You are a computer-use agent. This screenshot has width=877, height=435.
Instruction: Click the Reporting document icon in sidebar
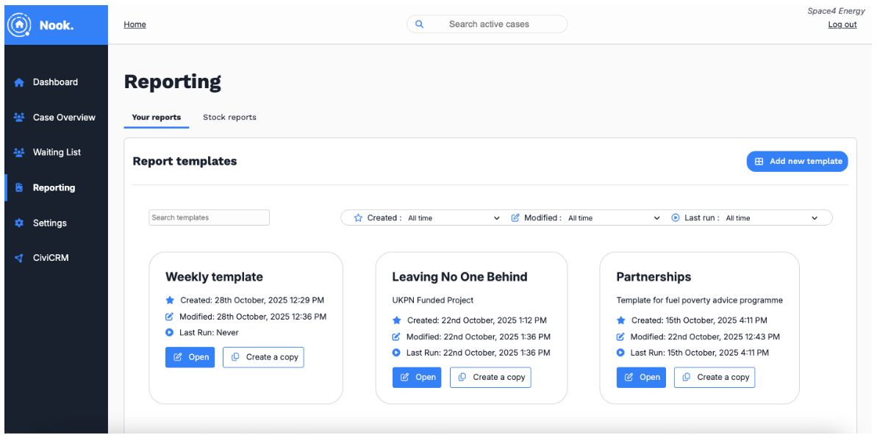[x=19, y=188]
